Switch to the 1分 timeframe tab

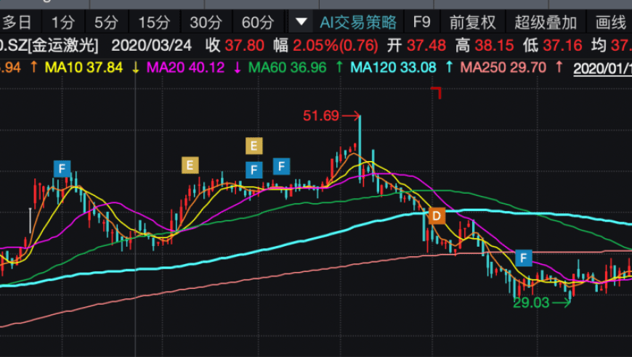coord(63,22)
